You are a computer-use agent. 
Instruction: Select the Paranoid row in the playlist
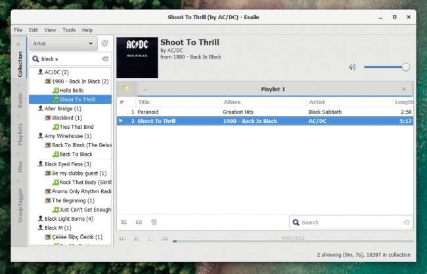click(x=265, y=112)
